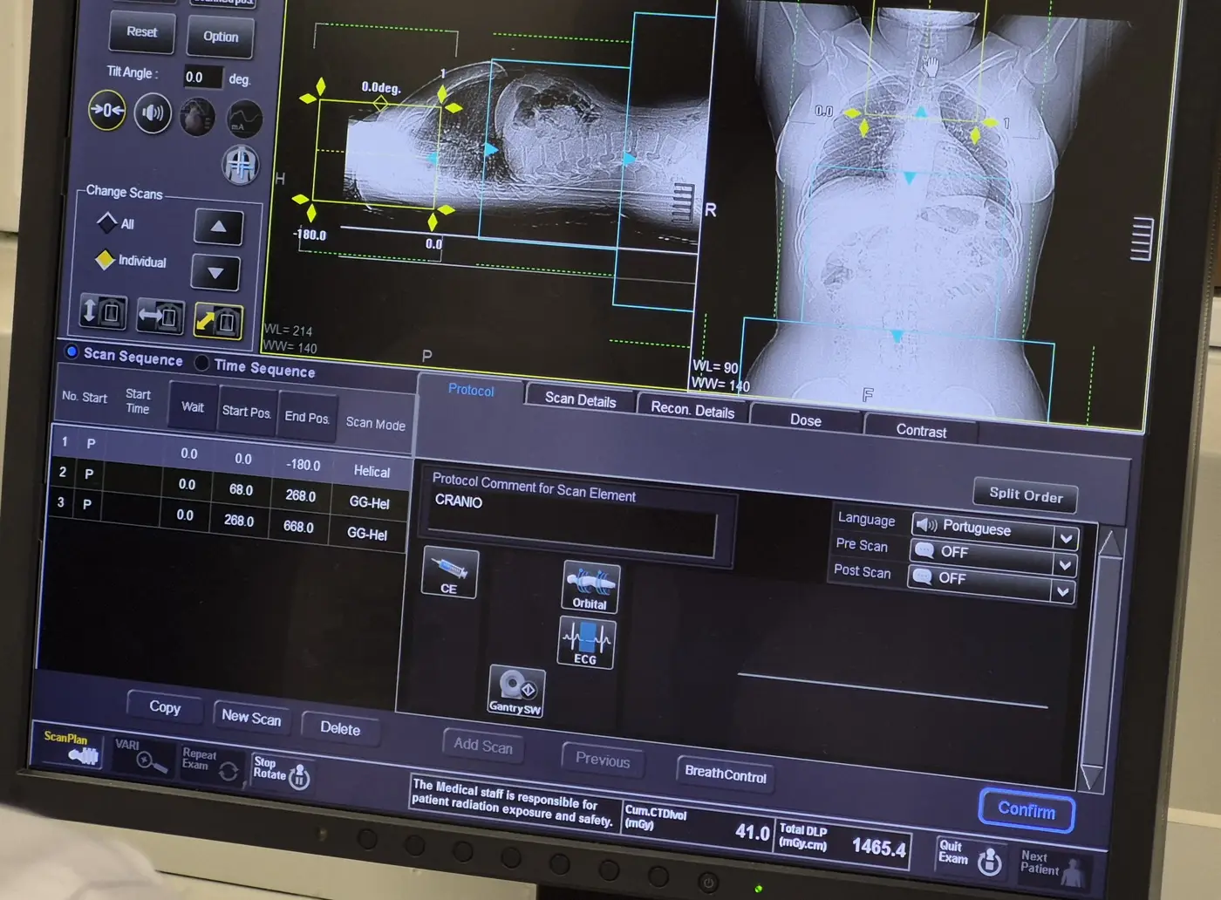Click the Gantry SW icon

(x=516, y=692)
